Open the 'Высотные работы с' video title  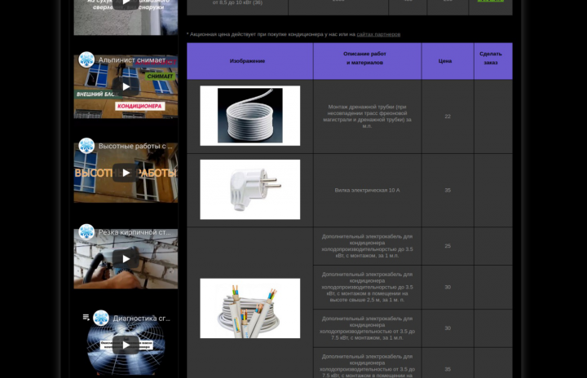click(135, 147)
